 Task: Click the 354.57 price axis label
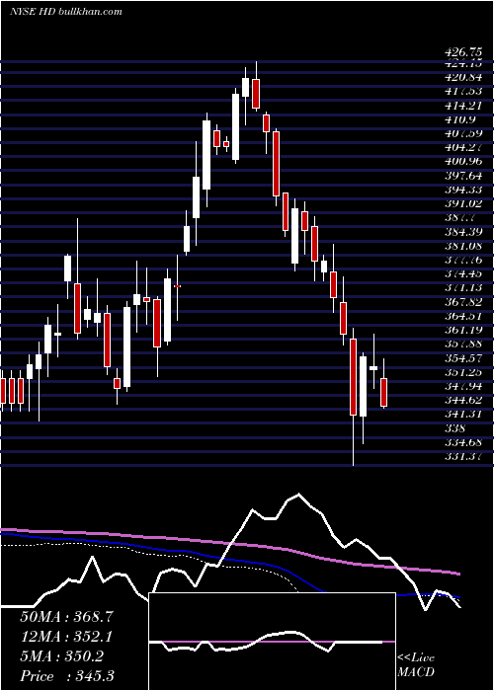tap(462, 357)
